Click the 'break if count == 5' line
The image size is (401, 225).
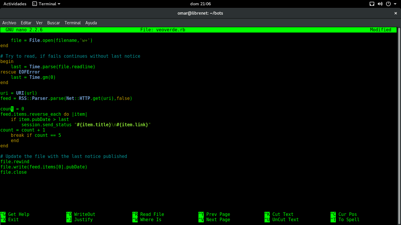pyautogui.click(x=36, y=135)
